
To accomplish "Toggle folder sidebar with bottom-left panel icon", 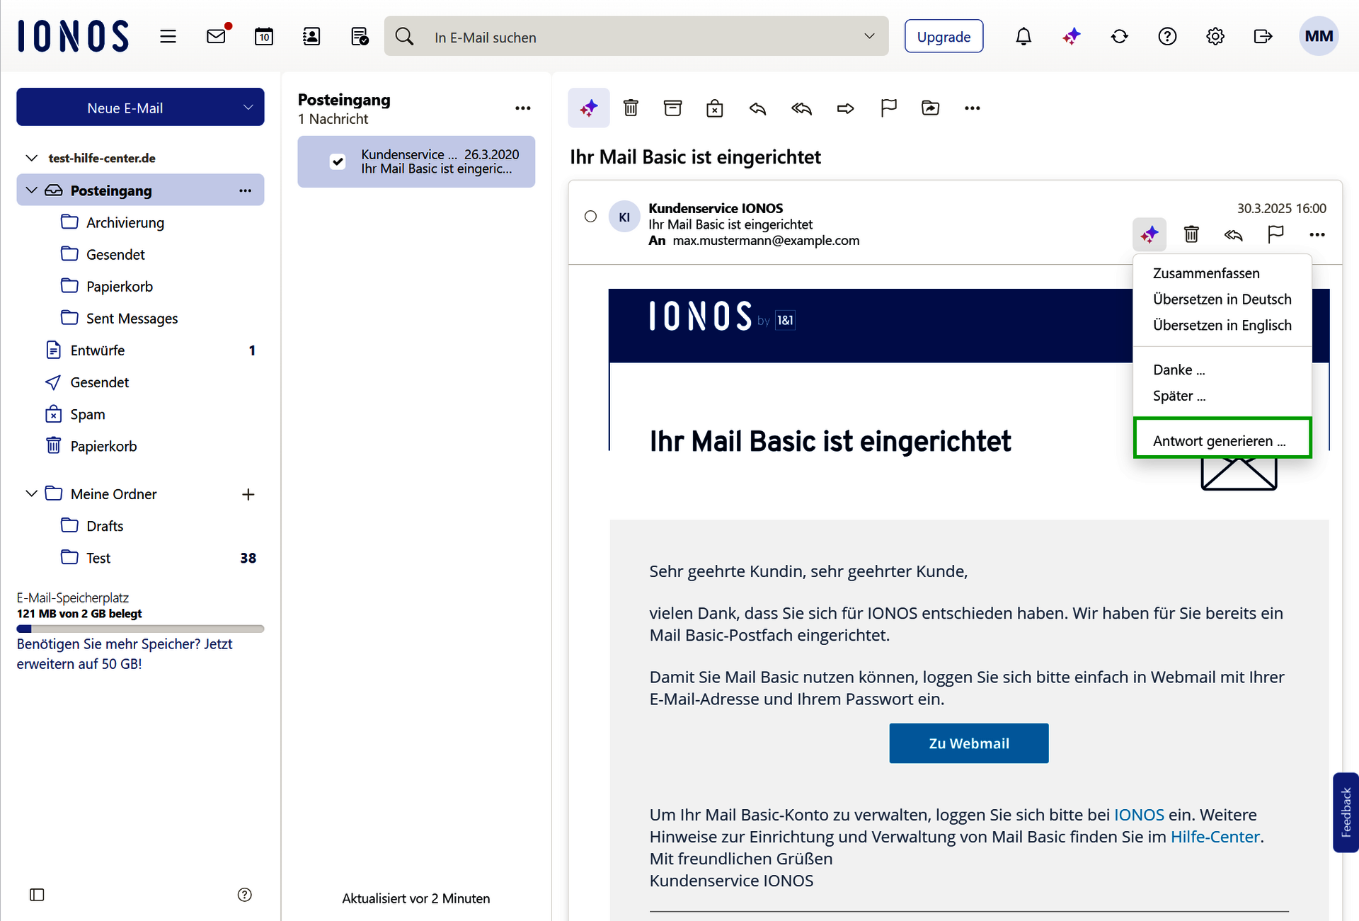I will click(x=37, y=895).
